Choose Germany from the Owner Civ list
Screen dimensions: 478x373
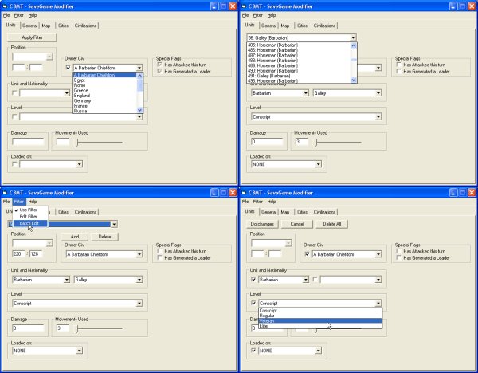coord(84,101)
